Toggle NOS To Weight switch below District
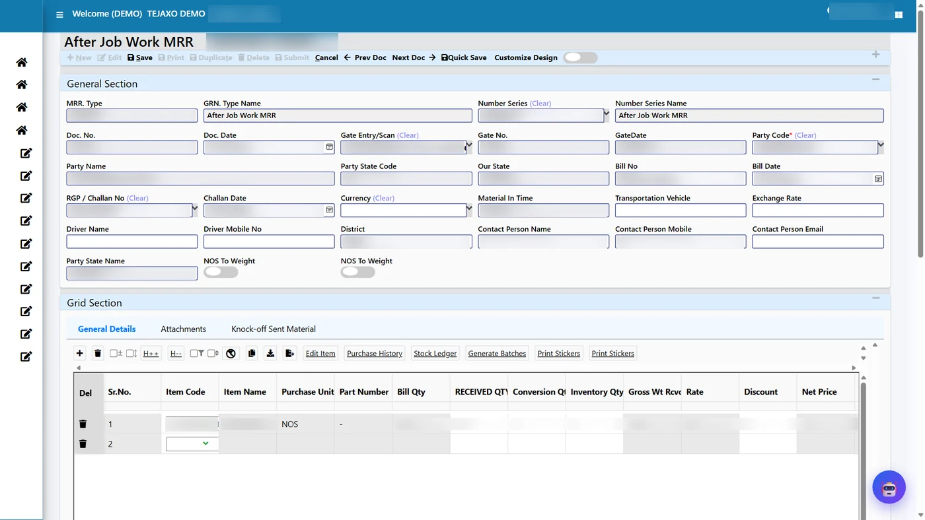 pyautogui.click(x=357, y=272)
